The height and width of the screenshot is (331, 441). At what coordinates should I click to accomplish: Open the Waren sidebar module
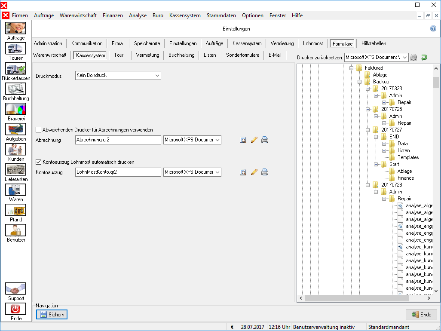[16, 190]
